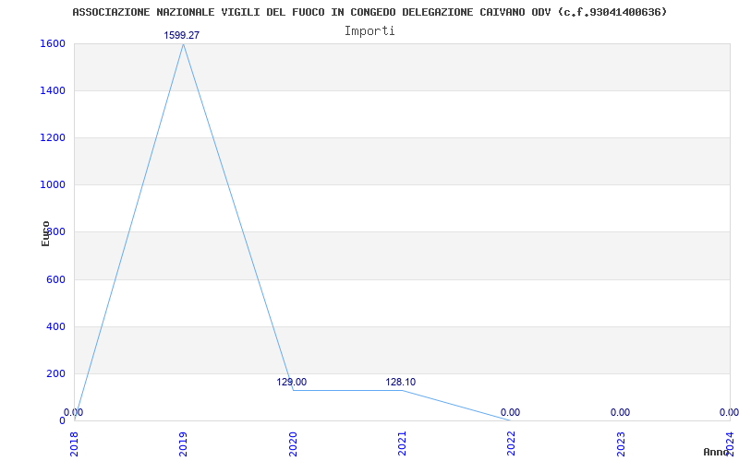
Task: Click the 0.00 value above 2022
Action: click(510, 412)
